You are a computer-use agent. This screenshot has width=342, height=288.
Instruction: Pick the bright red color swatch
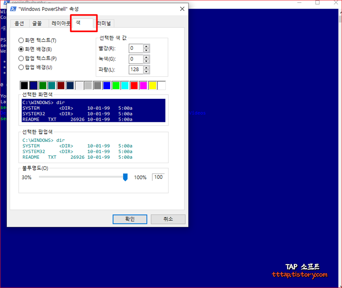coord(134,85)
